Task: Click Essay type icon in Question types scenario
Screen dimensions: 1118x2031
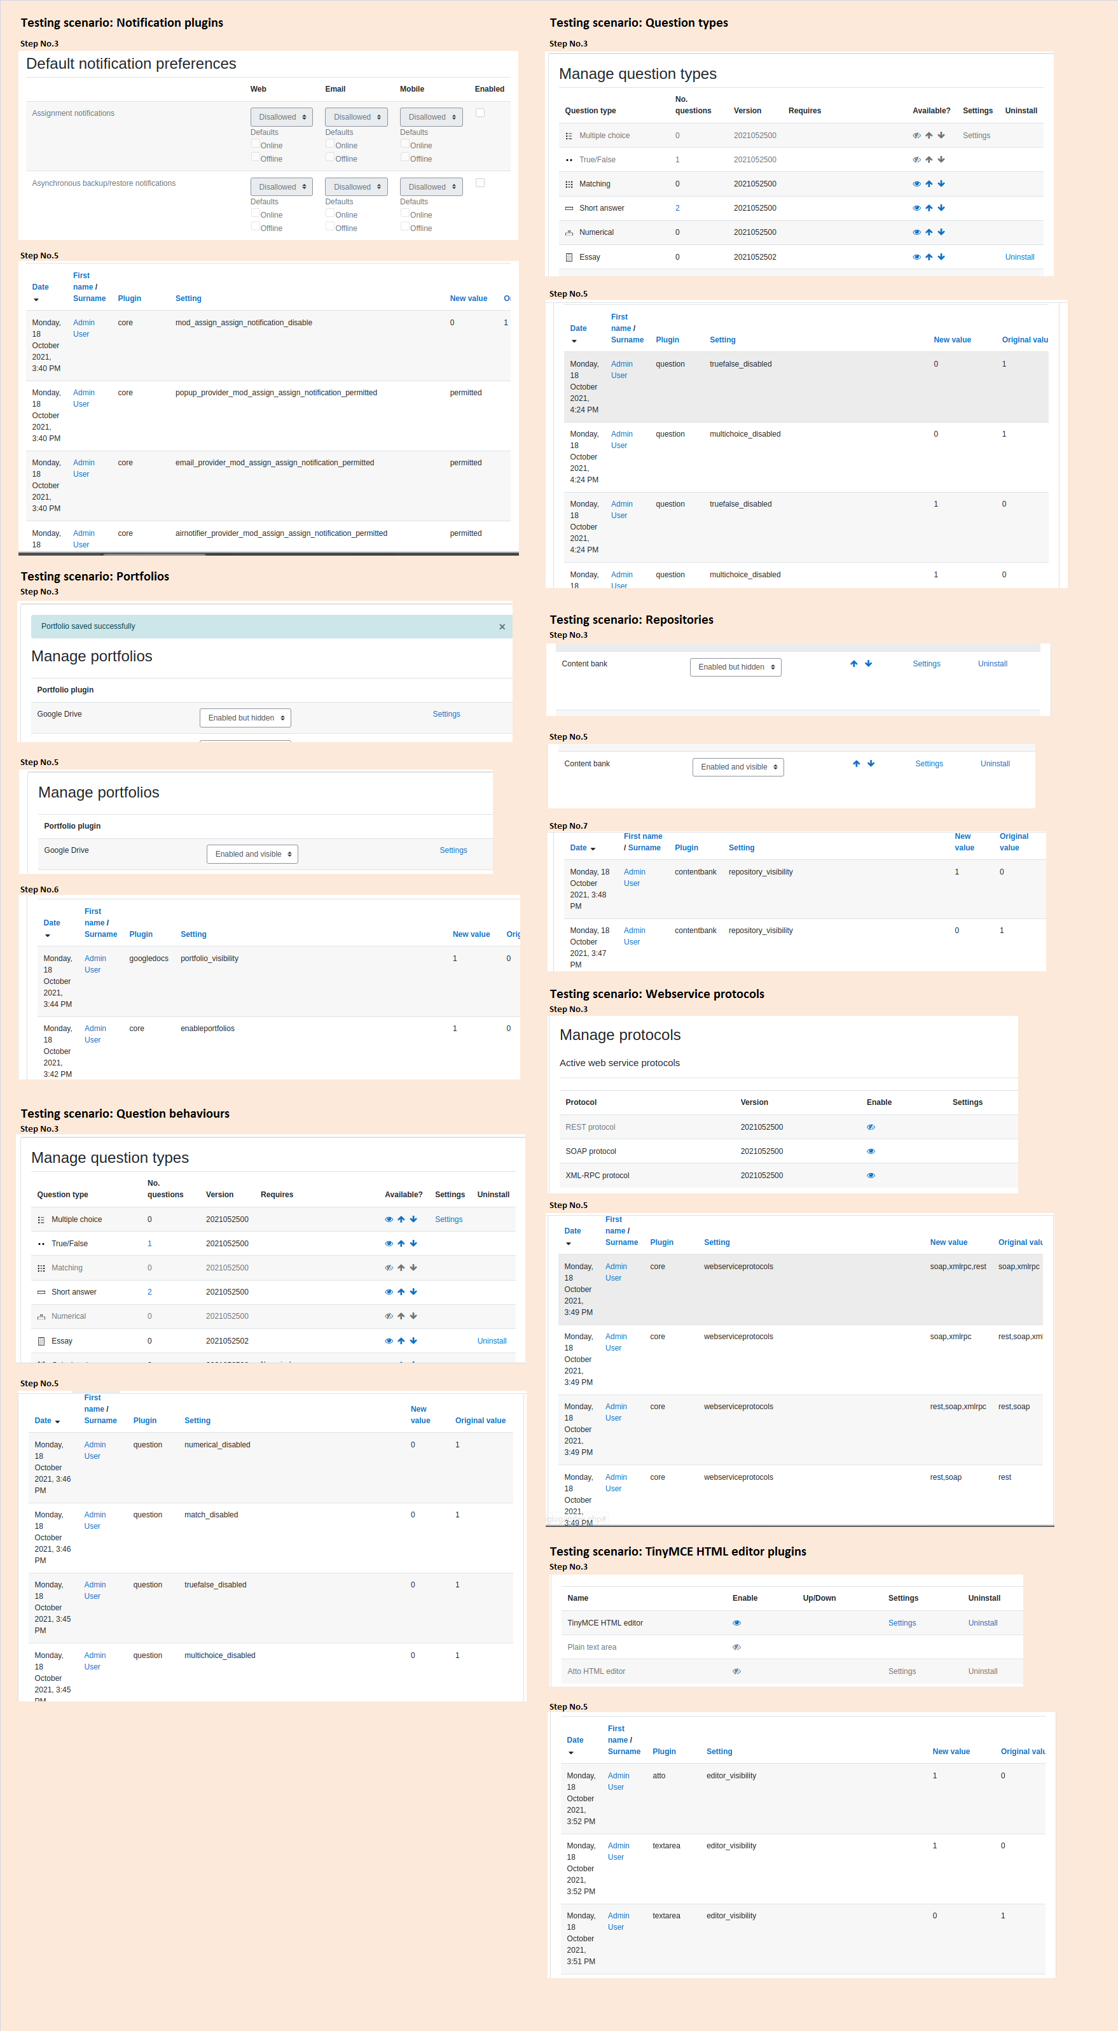Action: tap(570, 257)
